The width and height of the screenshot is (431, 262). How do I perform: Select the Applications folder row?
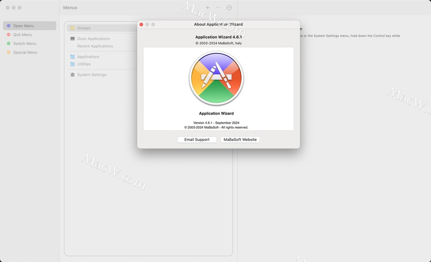pyautogui.click(x=102, y=57)
